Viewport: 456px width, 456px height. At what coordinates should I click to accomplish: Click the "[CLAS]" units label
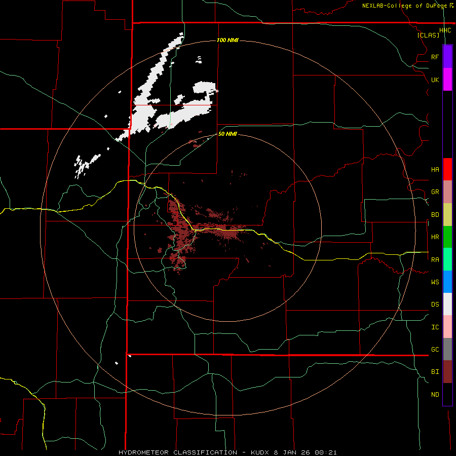(428, 35)
